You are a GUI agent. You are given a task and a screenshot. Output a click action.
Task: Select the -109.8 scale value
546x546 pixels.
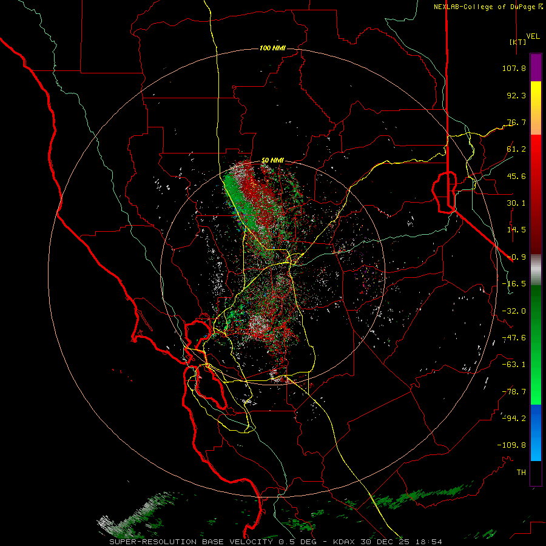pyautogui.click(x=511, y=445)
